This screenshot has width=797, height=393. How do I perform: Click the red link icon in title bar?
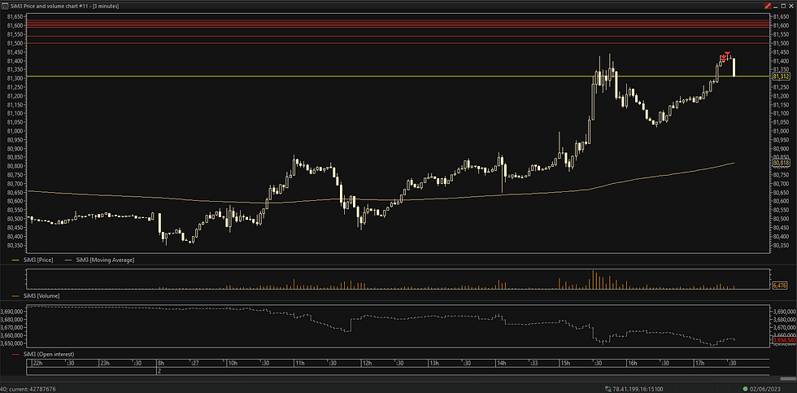[x=768, y=5]
